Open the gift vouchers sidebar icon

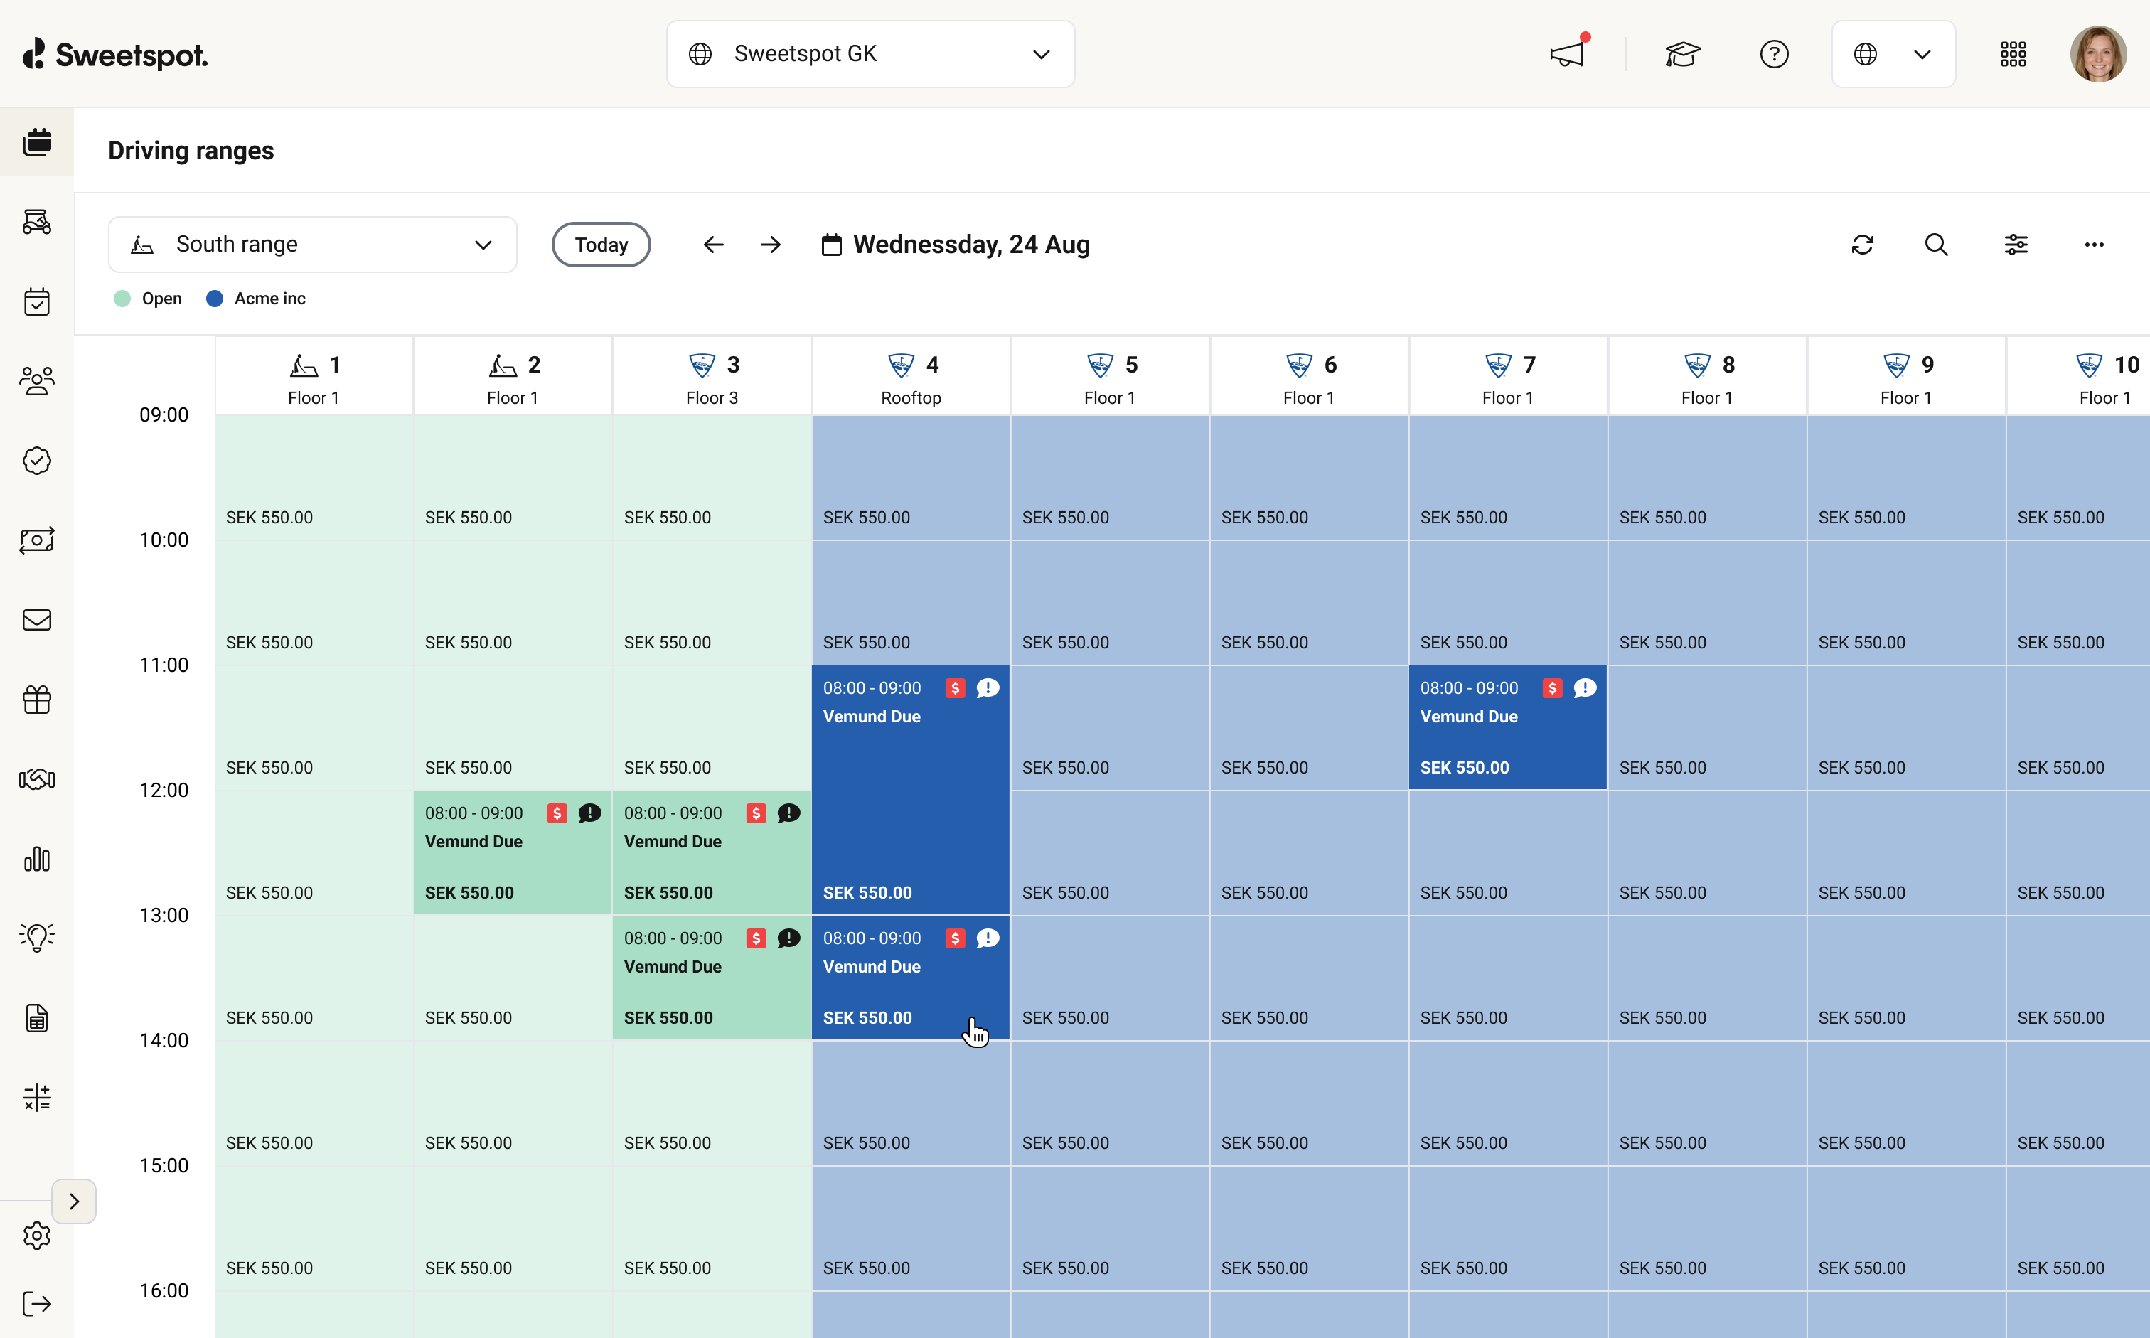coord(36,700)
